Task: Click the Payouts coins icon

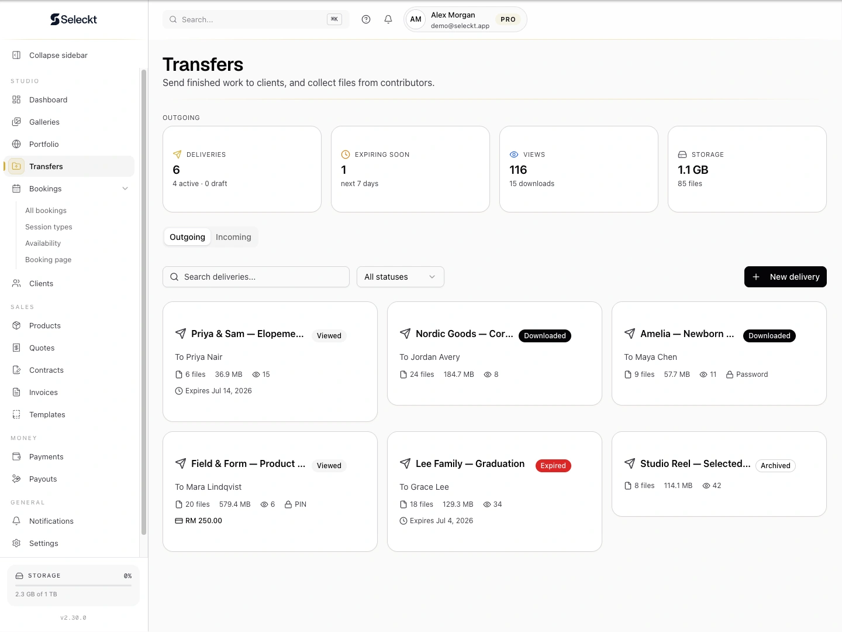Action: [x=16, y=479]
